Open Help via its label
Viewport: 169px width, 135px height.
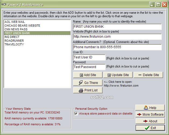tap(153, 108)
